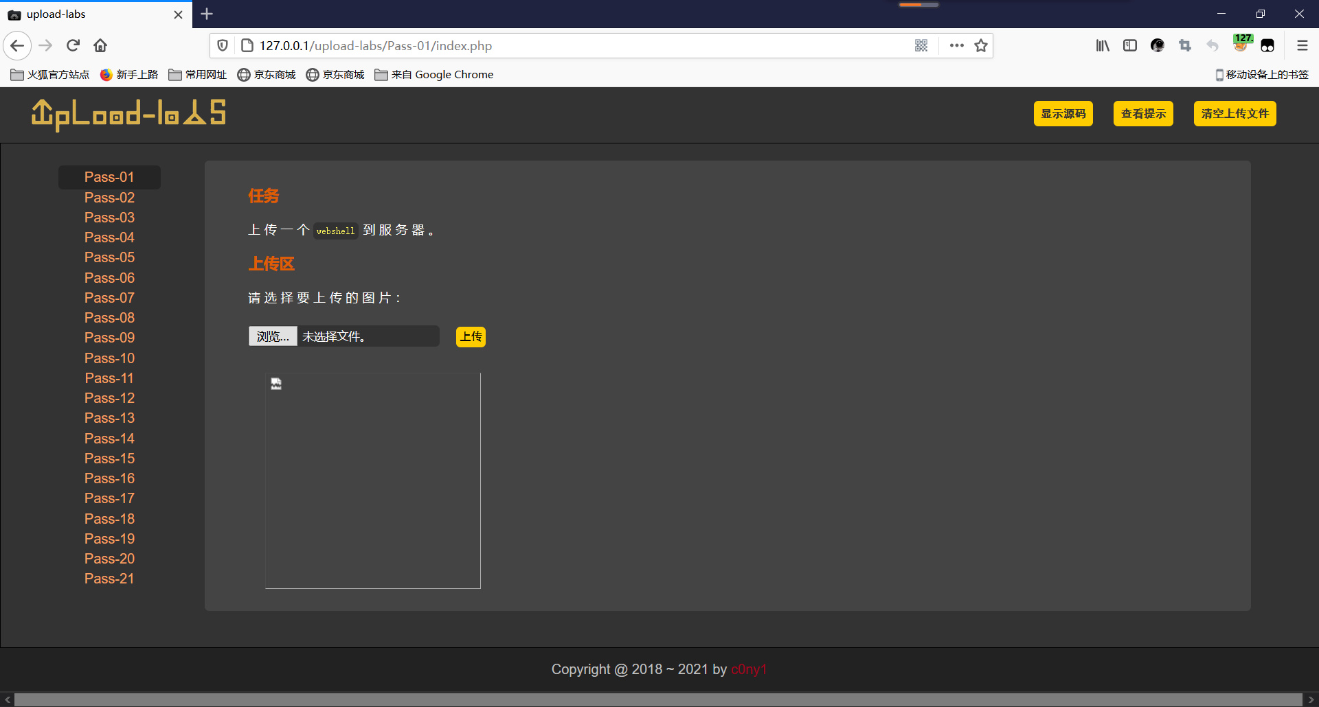This screenshot has width=1319, height=707.
Task: Click the 查看提示 button
Action: pyautogui.click(x=1143, y=114)
